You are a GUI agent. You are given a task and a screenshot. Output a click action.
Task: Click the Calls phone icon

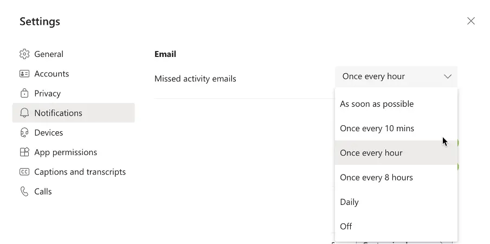[24, 191]
